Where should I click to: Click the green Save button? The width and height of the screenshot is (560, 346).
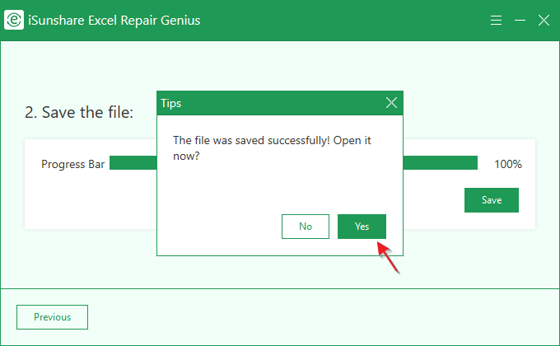click(x=492, y=200)
